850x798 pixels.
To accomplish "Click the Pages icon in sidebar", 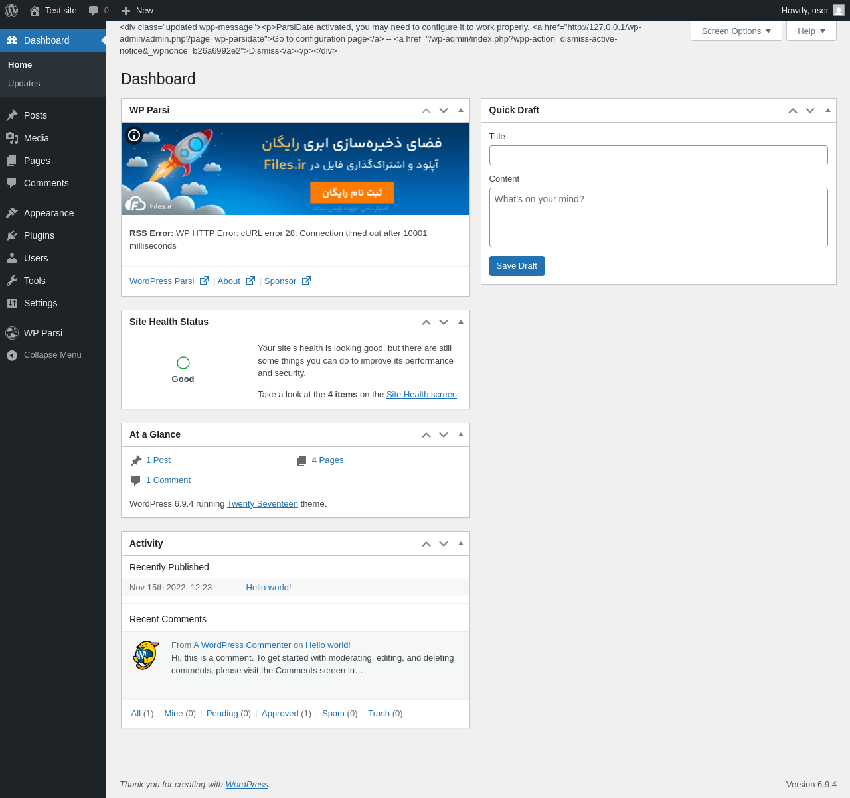I will point(12,161).
